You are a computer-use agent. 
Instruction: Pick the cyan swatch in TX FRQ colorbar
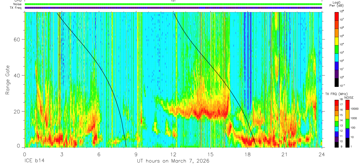tap(337, 129)
